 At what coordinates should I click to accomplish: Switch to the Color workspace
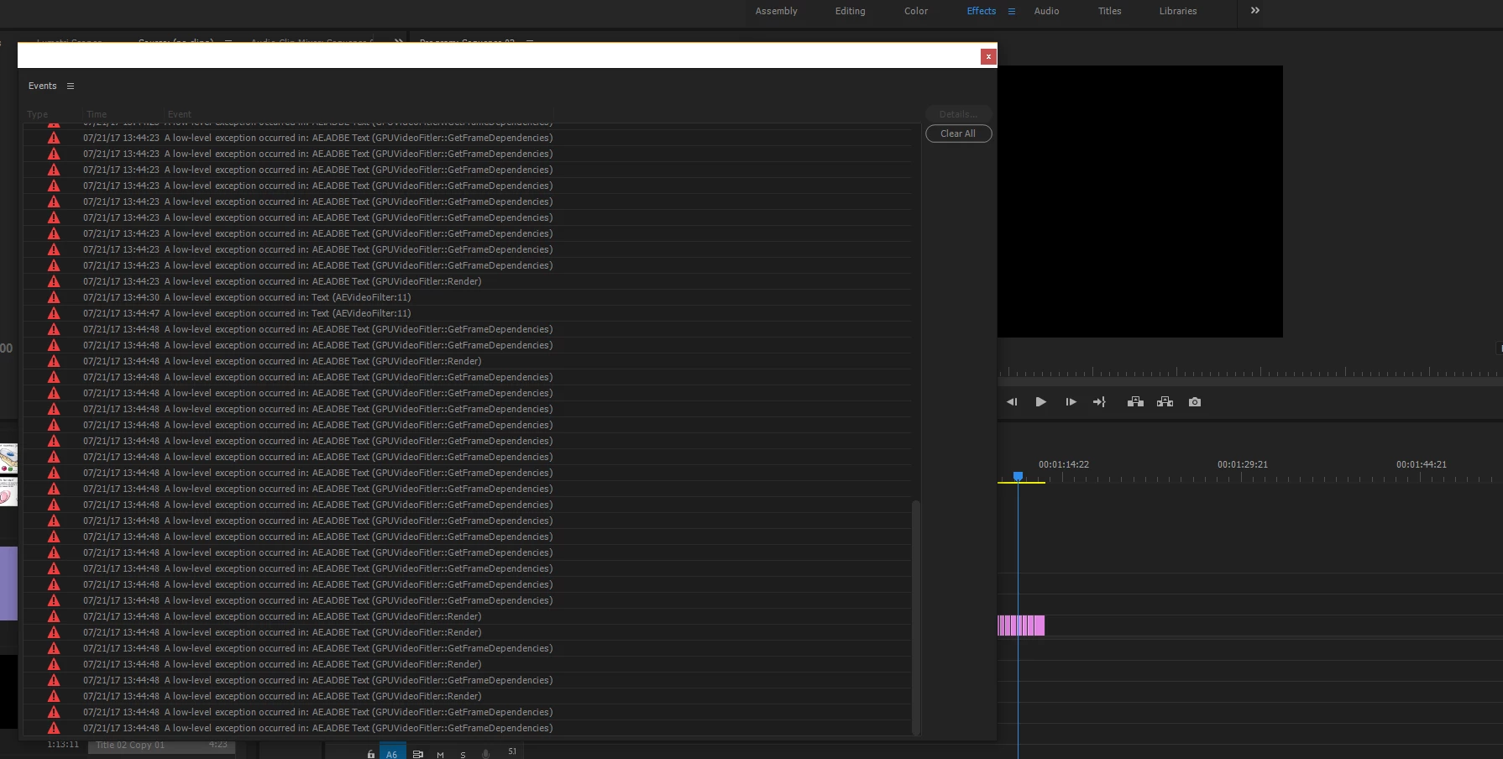tap(915, 11)
